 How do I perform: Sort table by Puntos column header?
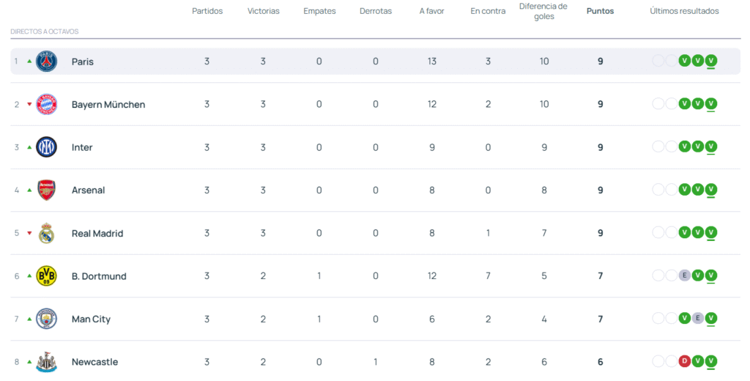(600, 11)
